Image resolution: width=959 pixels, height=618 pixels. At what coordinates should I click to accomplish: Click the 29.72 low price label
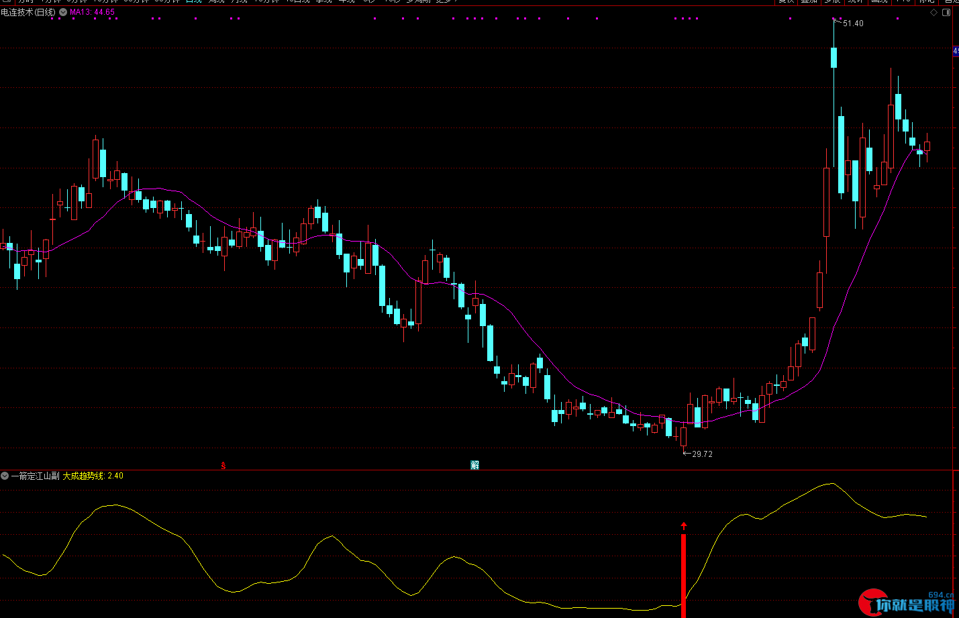pos(702,454)
